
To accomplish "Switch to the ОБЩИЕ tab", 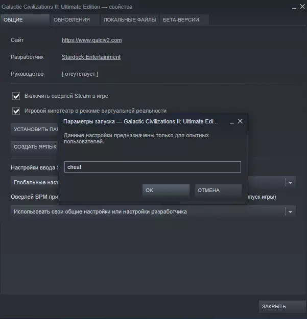I will [x=25, y=20].
